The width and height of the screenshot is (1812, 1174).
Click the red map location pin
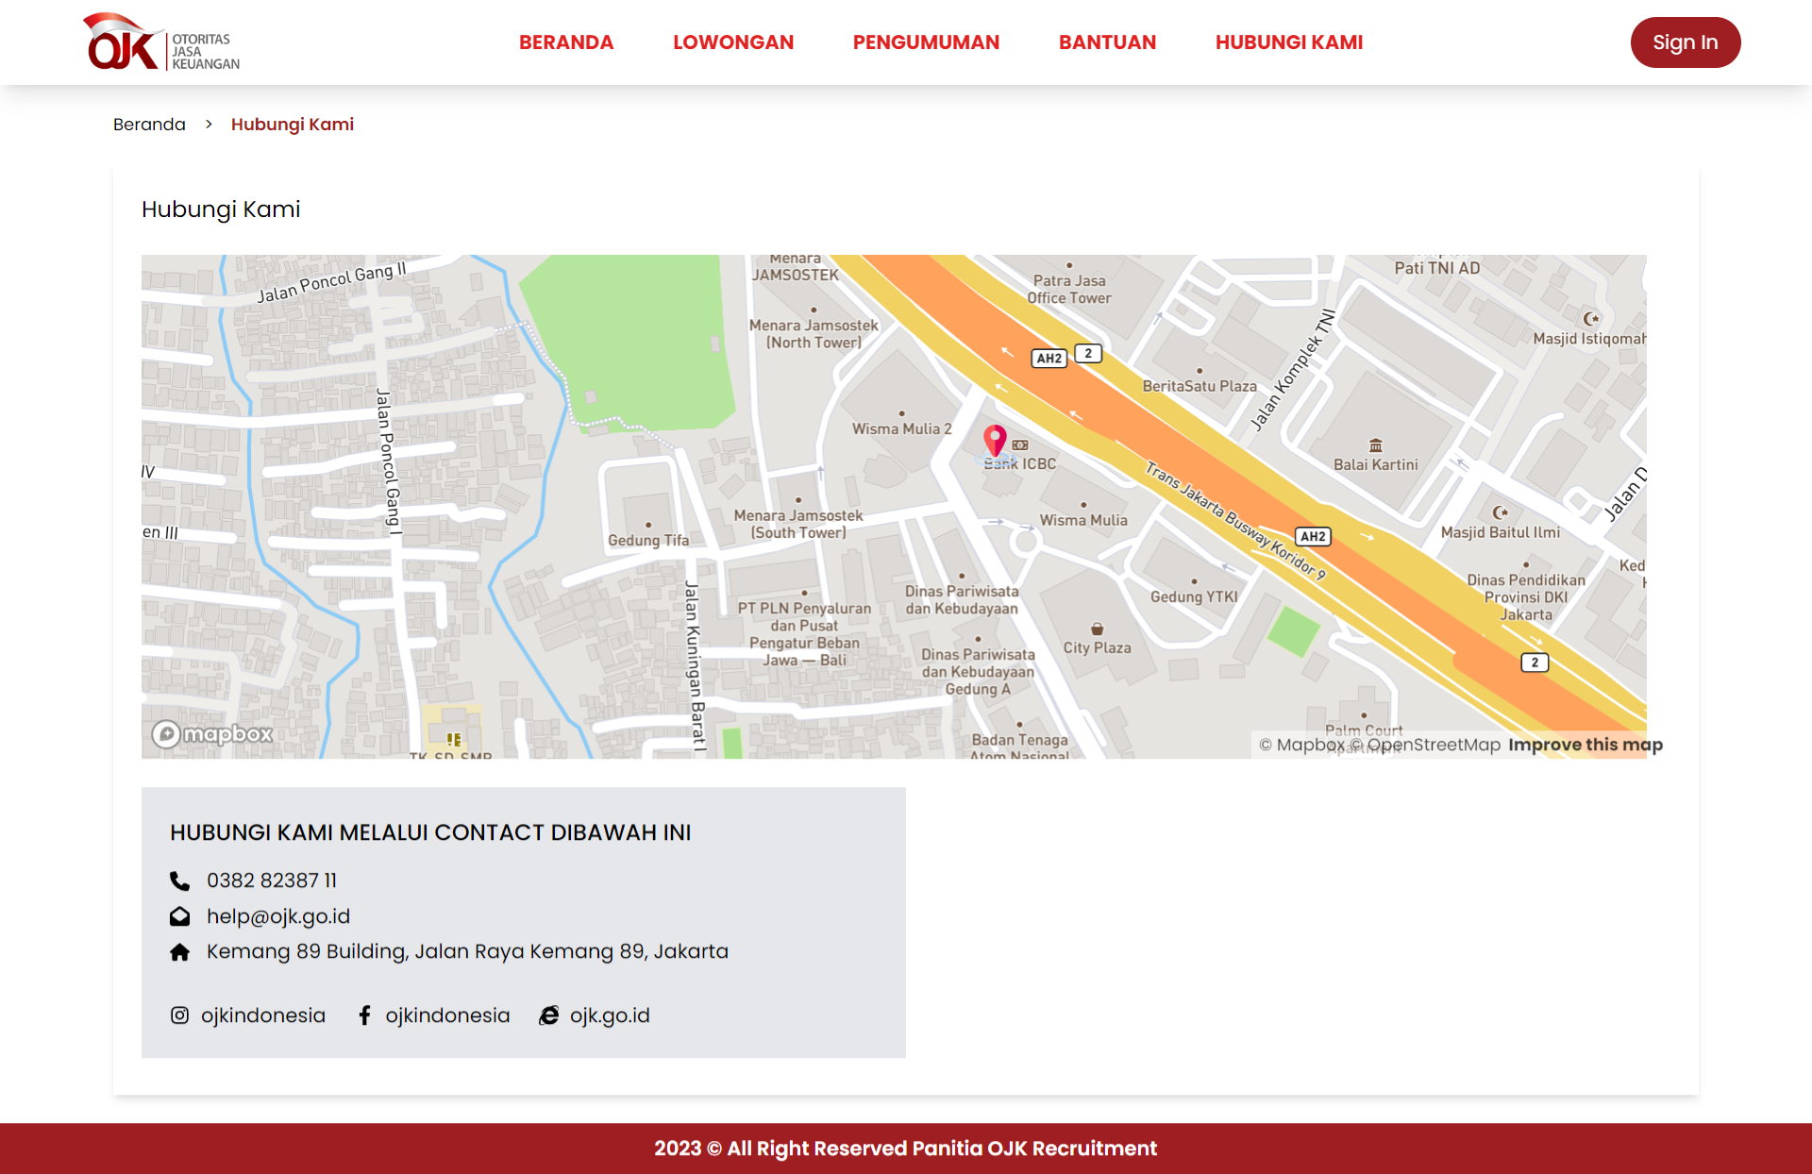(x=995, y=440)
